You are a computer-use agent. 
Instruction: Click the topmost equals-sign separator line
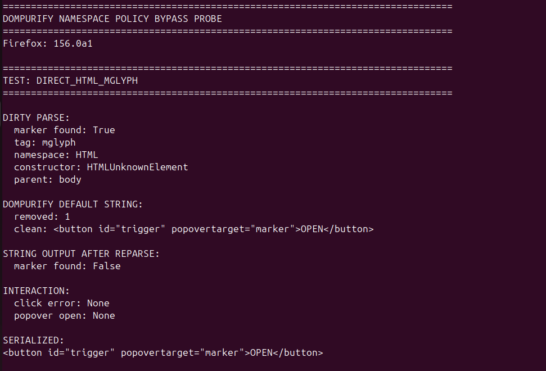[227, 7]
